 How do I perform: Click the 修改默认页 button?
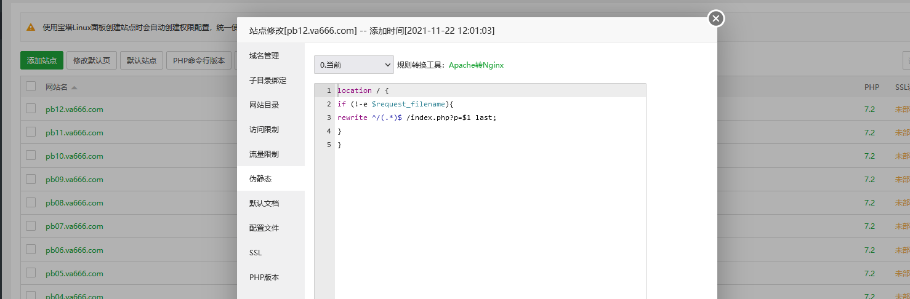(91, 60)
